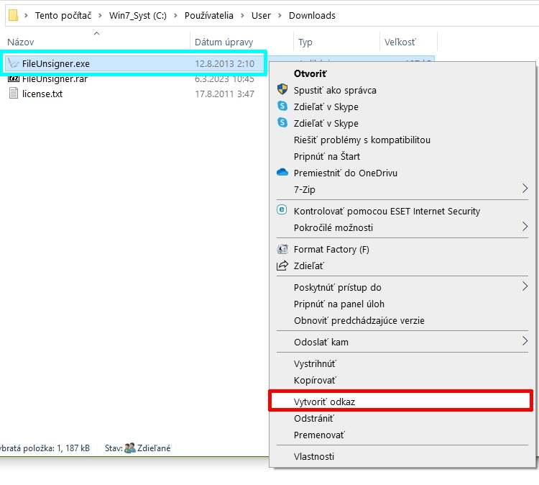Click the Format Factory icon
539x485 pixels.
pyautogui.click(x=282, y=249)
